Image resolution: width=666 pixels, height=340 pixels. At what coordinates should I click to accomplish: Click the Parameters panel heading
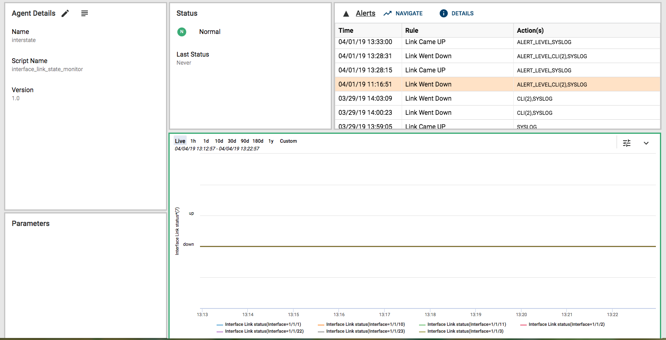(31, 224)
